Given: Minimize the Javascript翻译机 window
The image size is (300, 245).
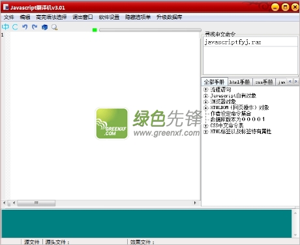Looking at the screenshot, I should (x=275, y=7).
